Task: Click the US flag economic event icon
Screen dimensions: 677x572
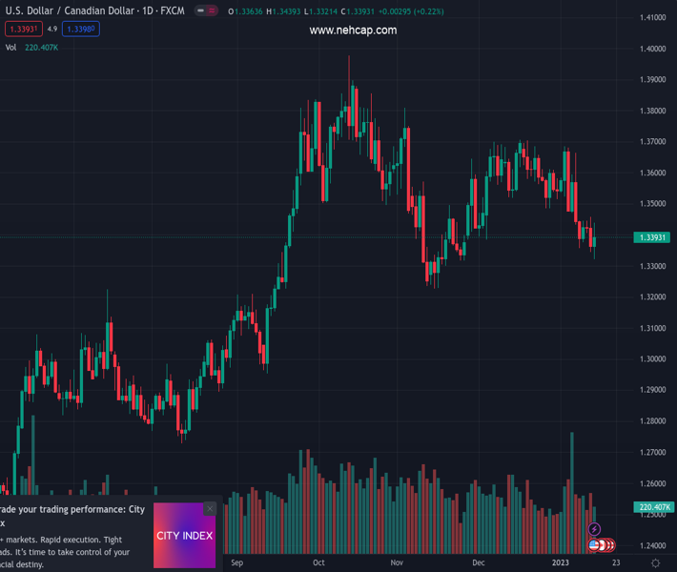Action: pos(595,545)
